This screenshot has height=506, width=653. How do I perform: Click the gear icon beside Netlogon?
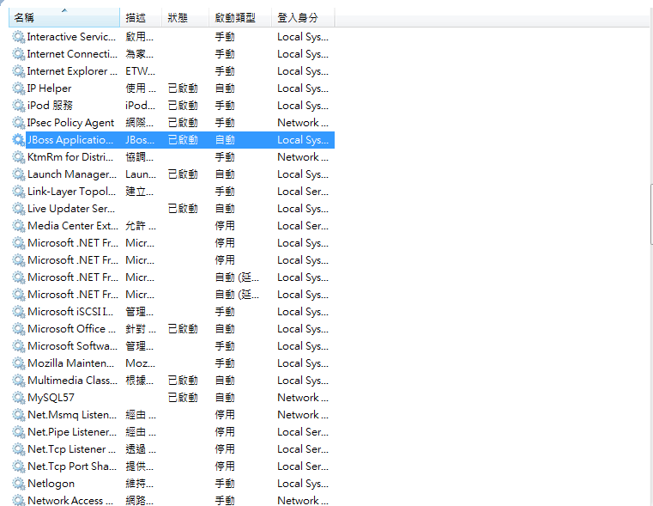point(18,484)
